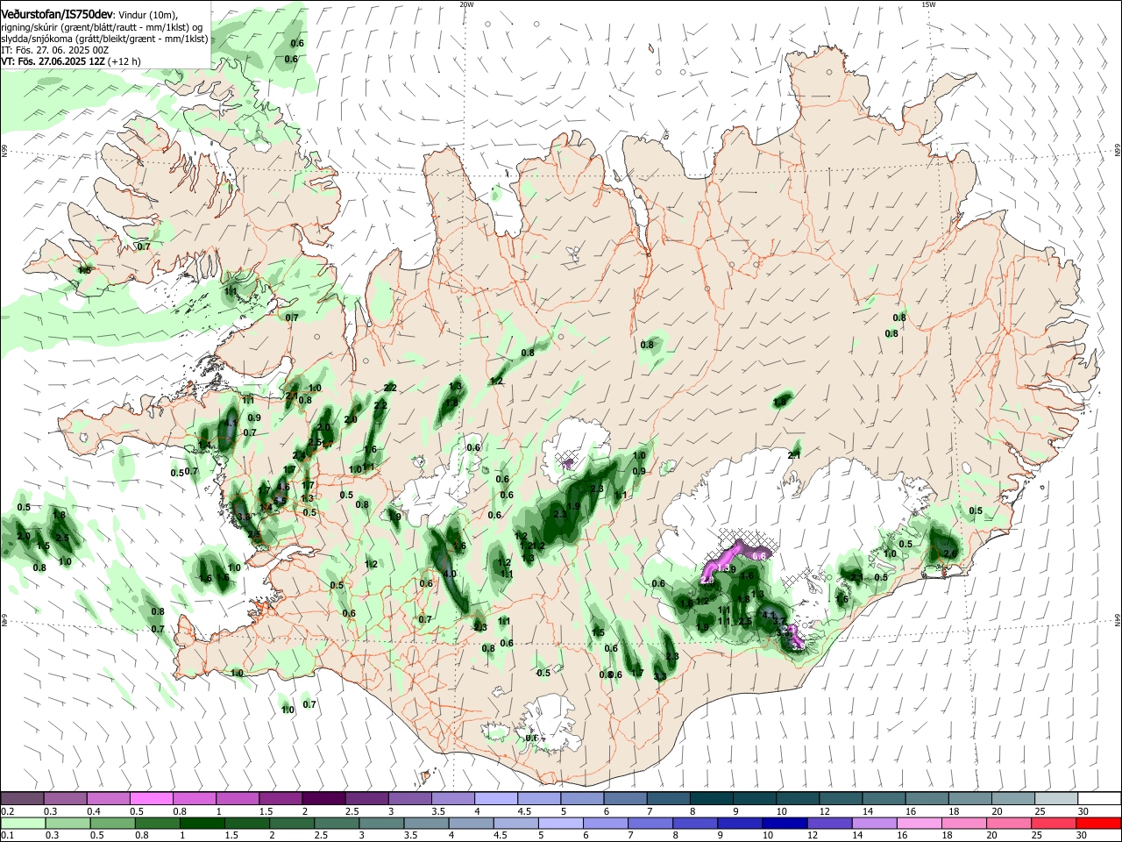Click the 2.6 value near the southeast coast
The width and height of the screenshot is (1122, 842).
pyautogui.click(x=949, y=553)
